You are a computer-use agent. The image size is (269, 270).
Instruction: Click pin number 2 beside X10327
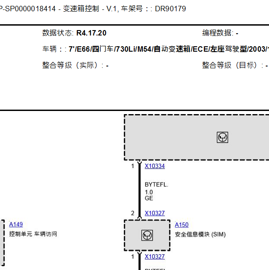click(x=132, y=213)
